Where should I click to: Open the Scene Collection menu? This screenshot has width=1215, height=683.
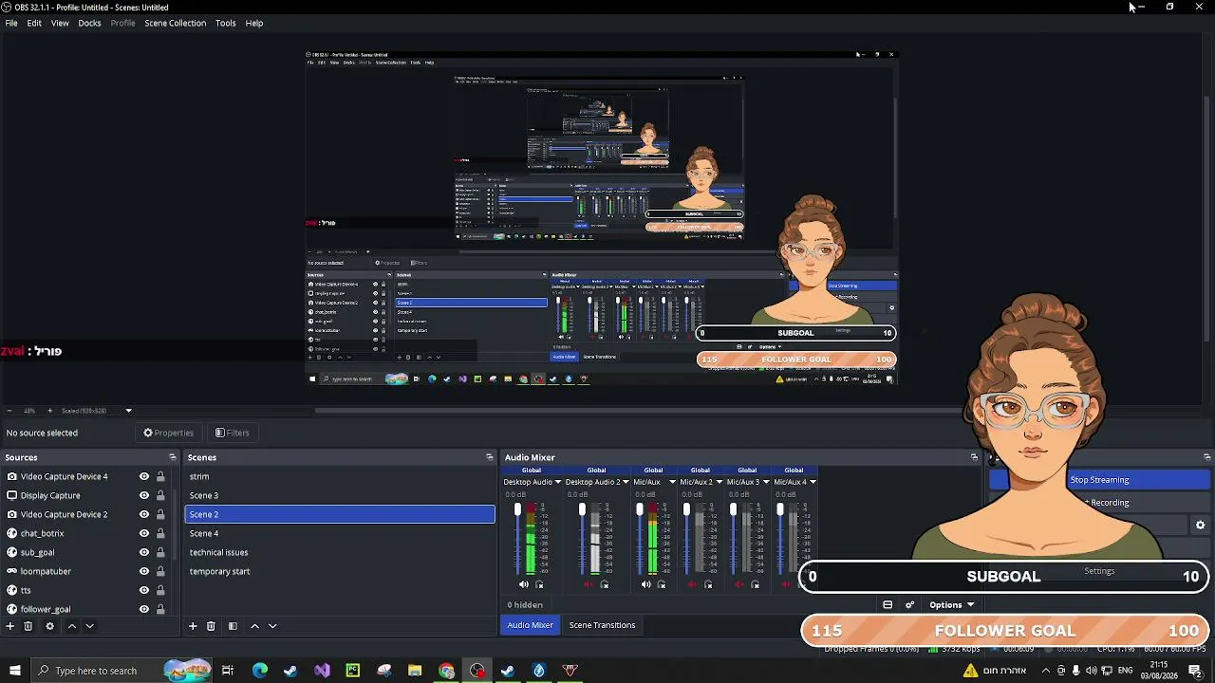(x=175, y=23)
